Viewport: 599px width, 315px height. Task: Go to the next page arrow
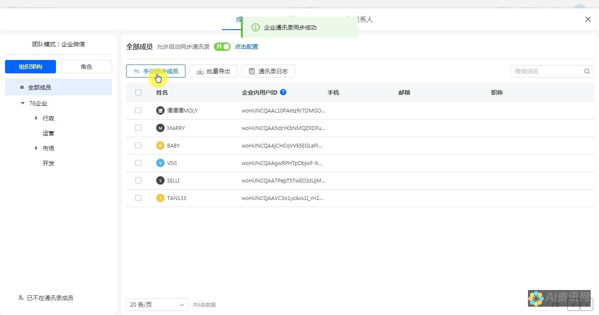point(587,305)
